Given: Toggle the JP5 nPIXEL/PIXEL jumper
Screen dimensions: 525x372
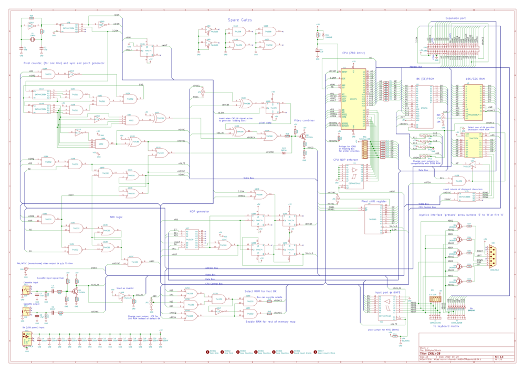Looking at the screenshot, I should (204, 91).
